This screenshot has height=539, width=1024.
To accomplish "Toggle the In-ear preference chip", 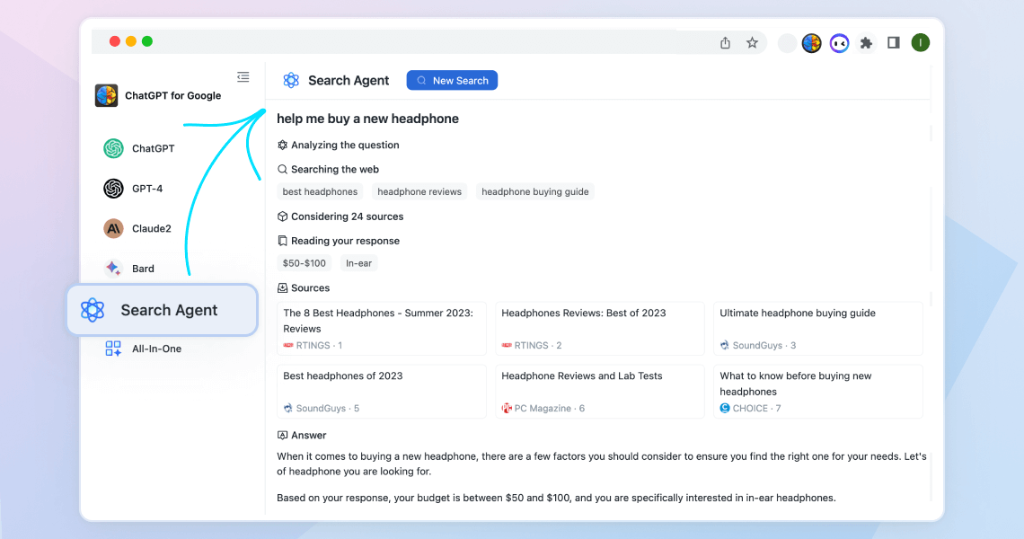I will (x=358, y=263).
